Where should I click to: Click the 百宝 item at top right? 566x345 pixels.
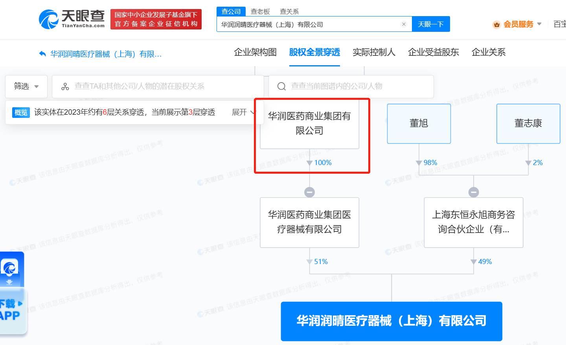point(560,24)
